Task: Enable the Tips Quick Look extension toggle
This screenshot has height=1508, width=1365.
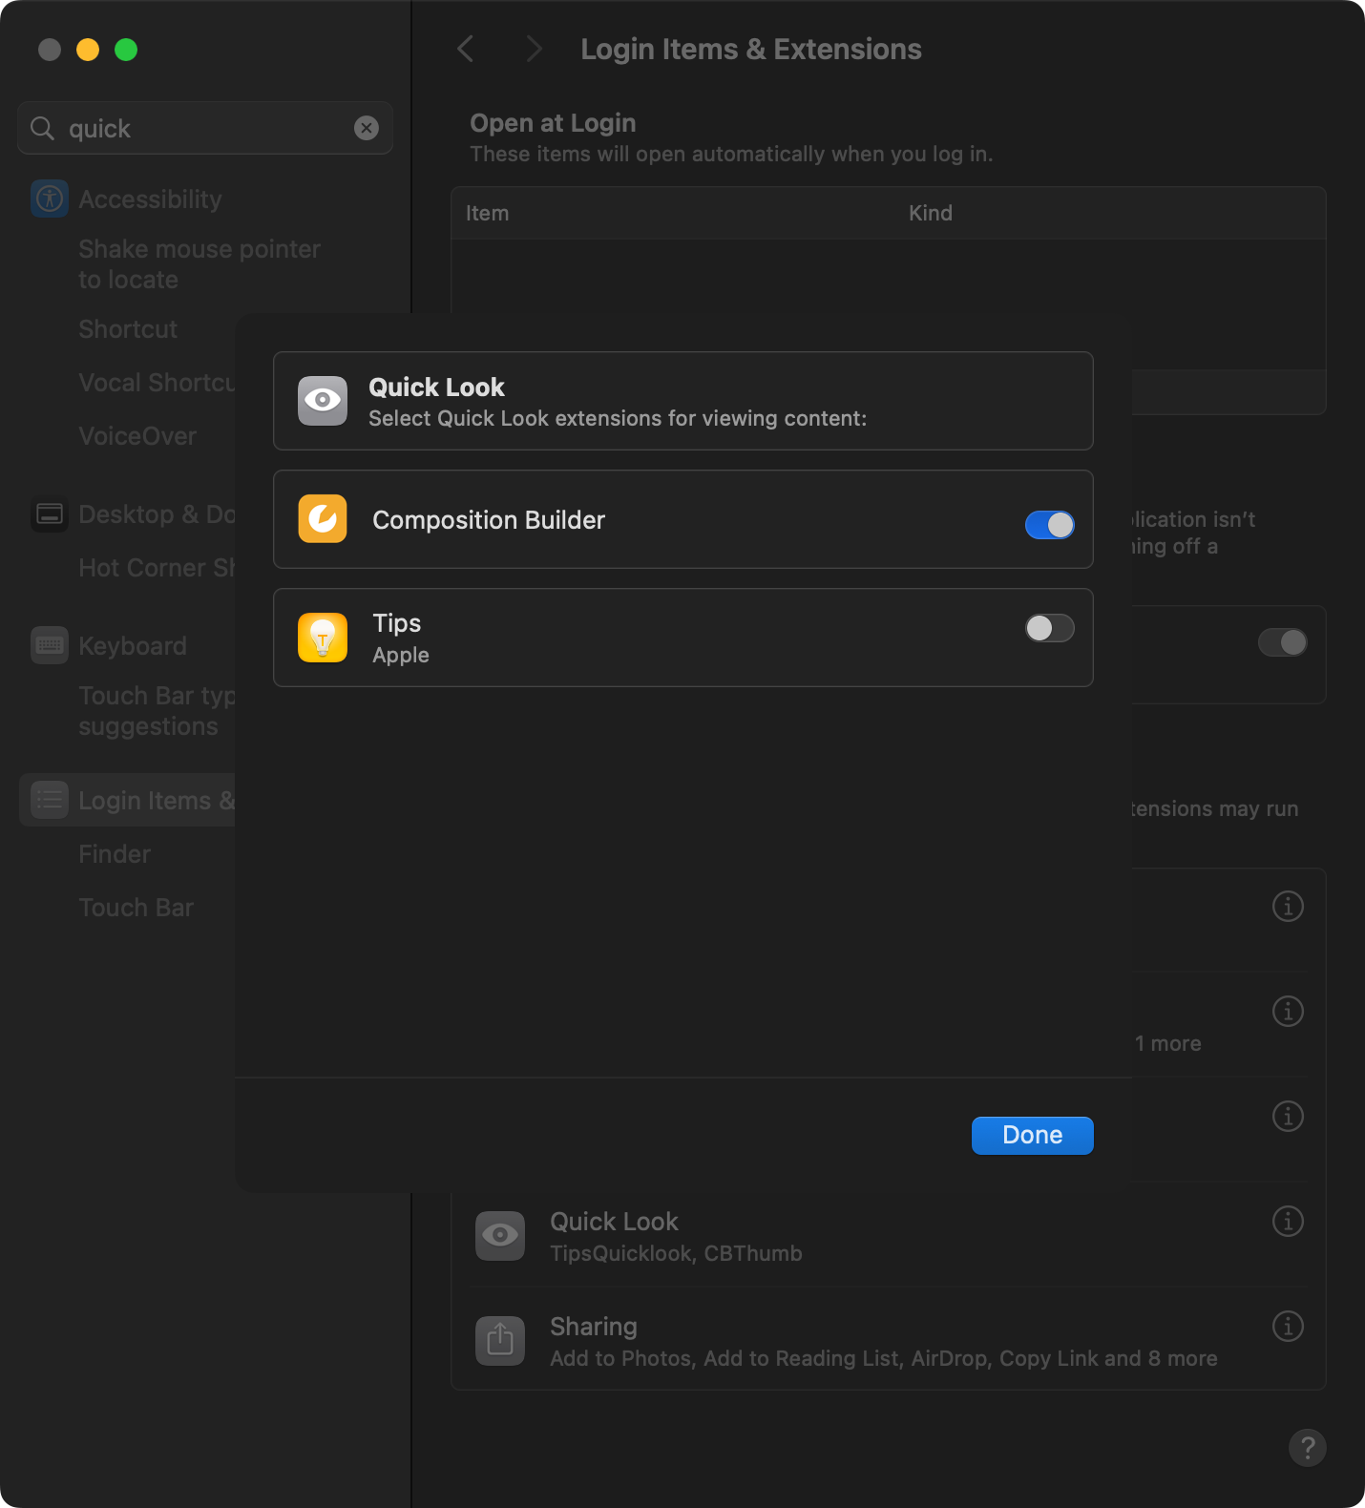Action: [1050, 628]
